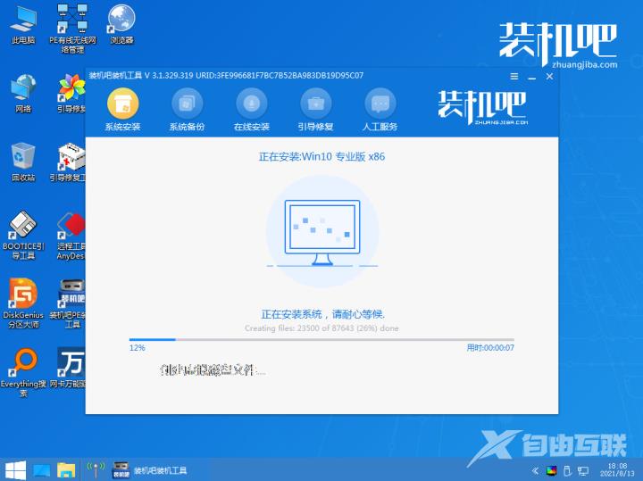Launch BOOTICE引导工具 desktop icon
This screenshot has width=643, height=481.
(x=23, y=236)
